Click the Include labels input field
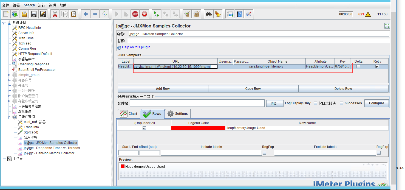Viewport: 405px width, 190px height. [x=211, y=153]
